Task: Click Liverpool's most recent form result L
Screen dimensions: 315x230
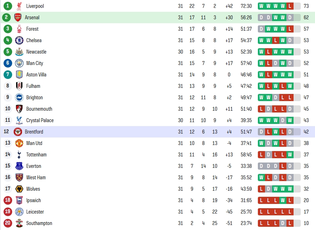Action: (x=290, y=6)
